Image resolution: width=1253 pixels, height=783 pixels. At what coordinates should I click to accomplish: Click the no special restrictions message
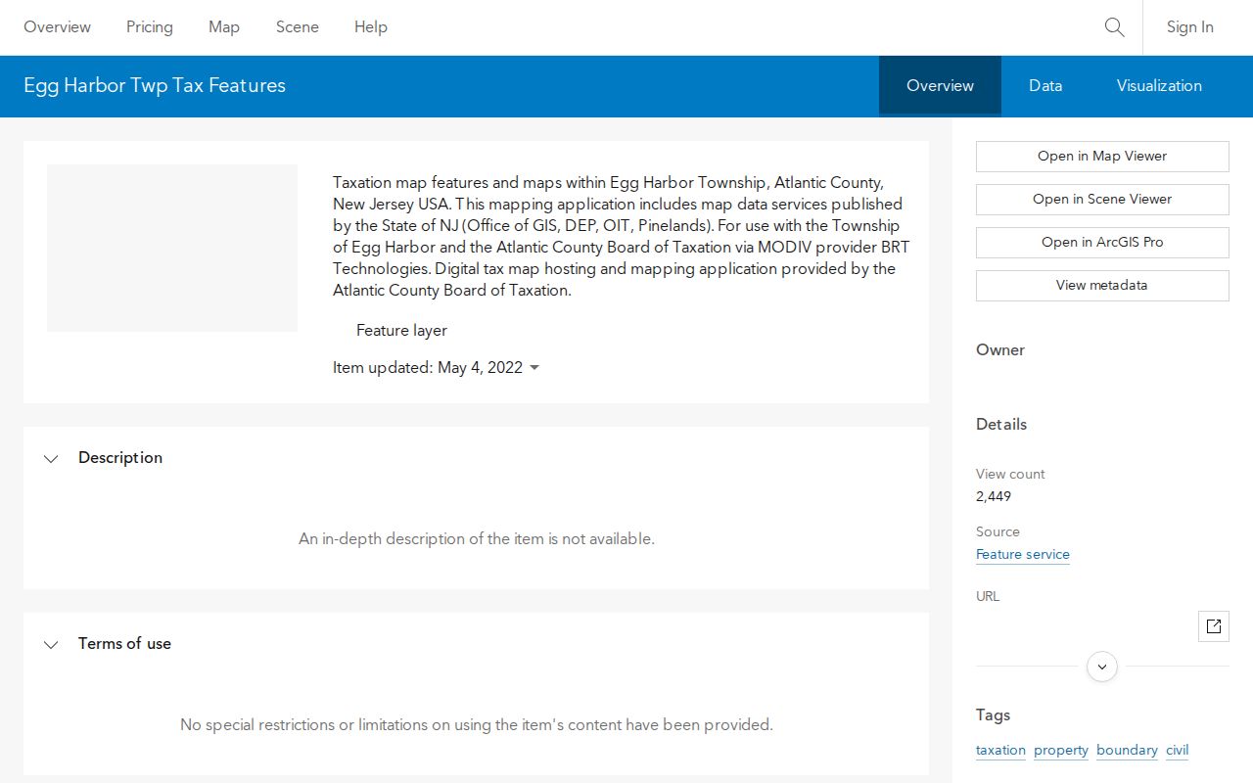(x=477, y=725)
